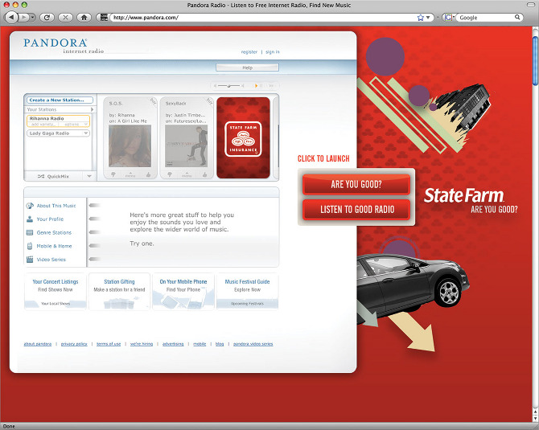Go forward with the browser forward arrow
This screenshot has width=539, height=430.
(x=23, y=17)
